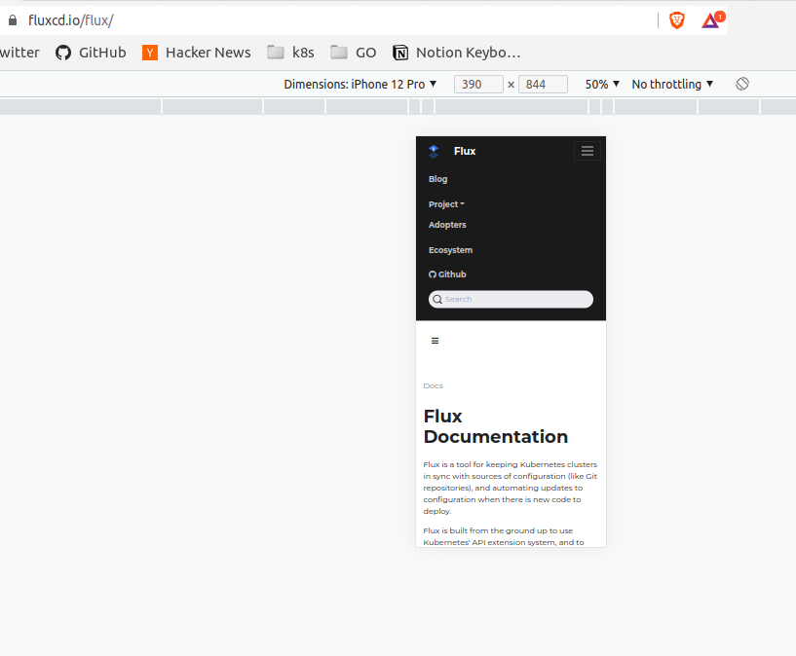
Task: Open the 50% zoom dropdown
Action: point(602,84)
